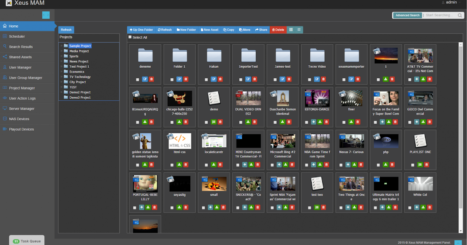Click the Advanced Search button
467x245 pixels.
[x=407, y=15]
